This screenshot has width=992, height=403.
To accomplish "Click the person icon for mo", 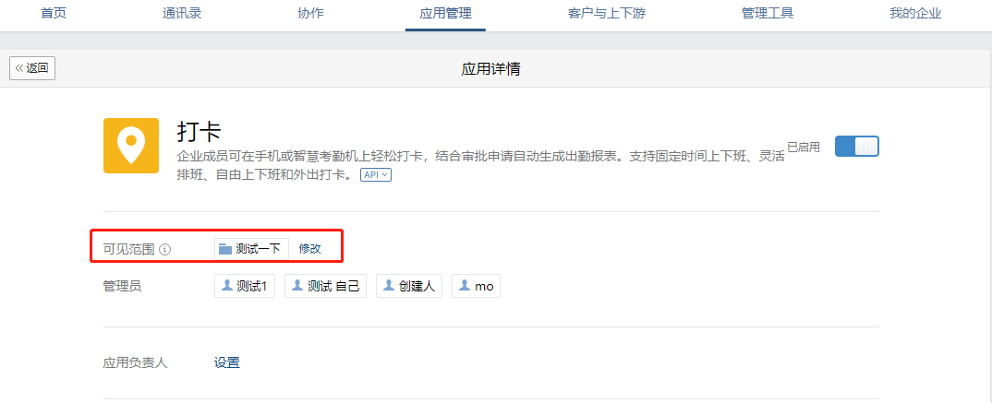I will (465, 286).
